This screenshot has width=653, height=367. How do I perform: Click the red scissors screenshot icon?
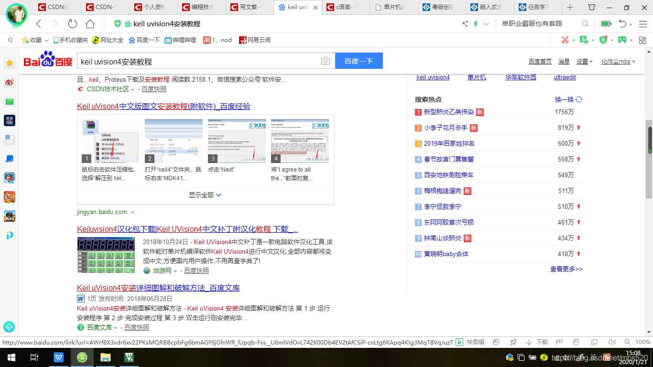click(565, 40)
